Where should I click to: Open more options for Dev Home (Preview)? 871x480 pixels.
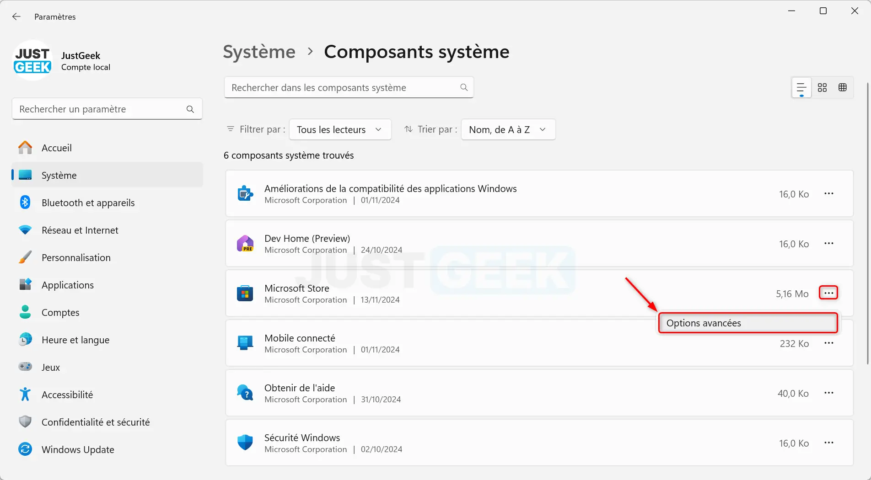click(x=829, y=243)
